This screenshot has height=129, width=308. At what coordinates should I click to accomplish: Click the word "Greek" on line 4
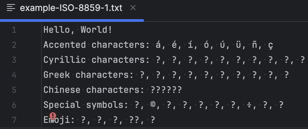[57, 75]
